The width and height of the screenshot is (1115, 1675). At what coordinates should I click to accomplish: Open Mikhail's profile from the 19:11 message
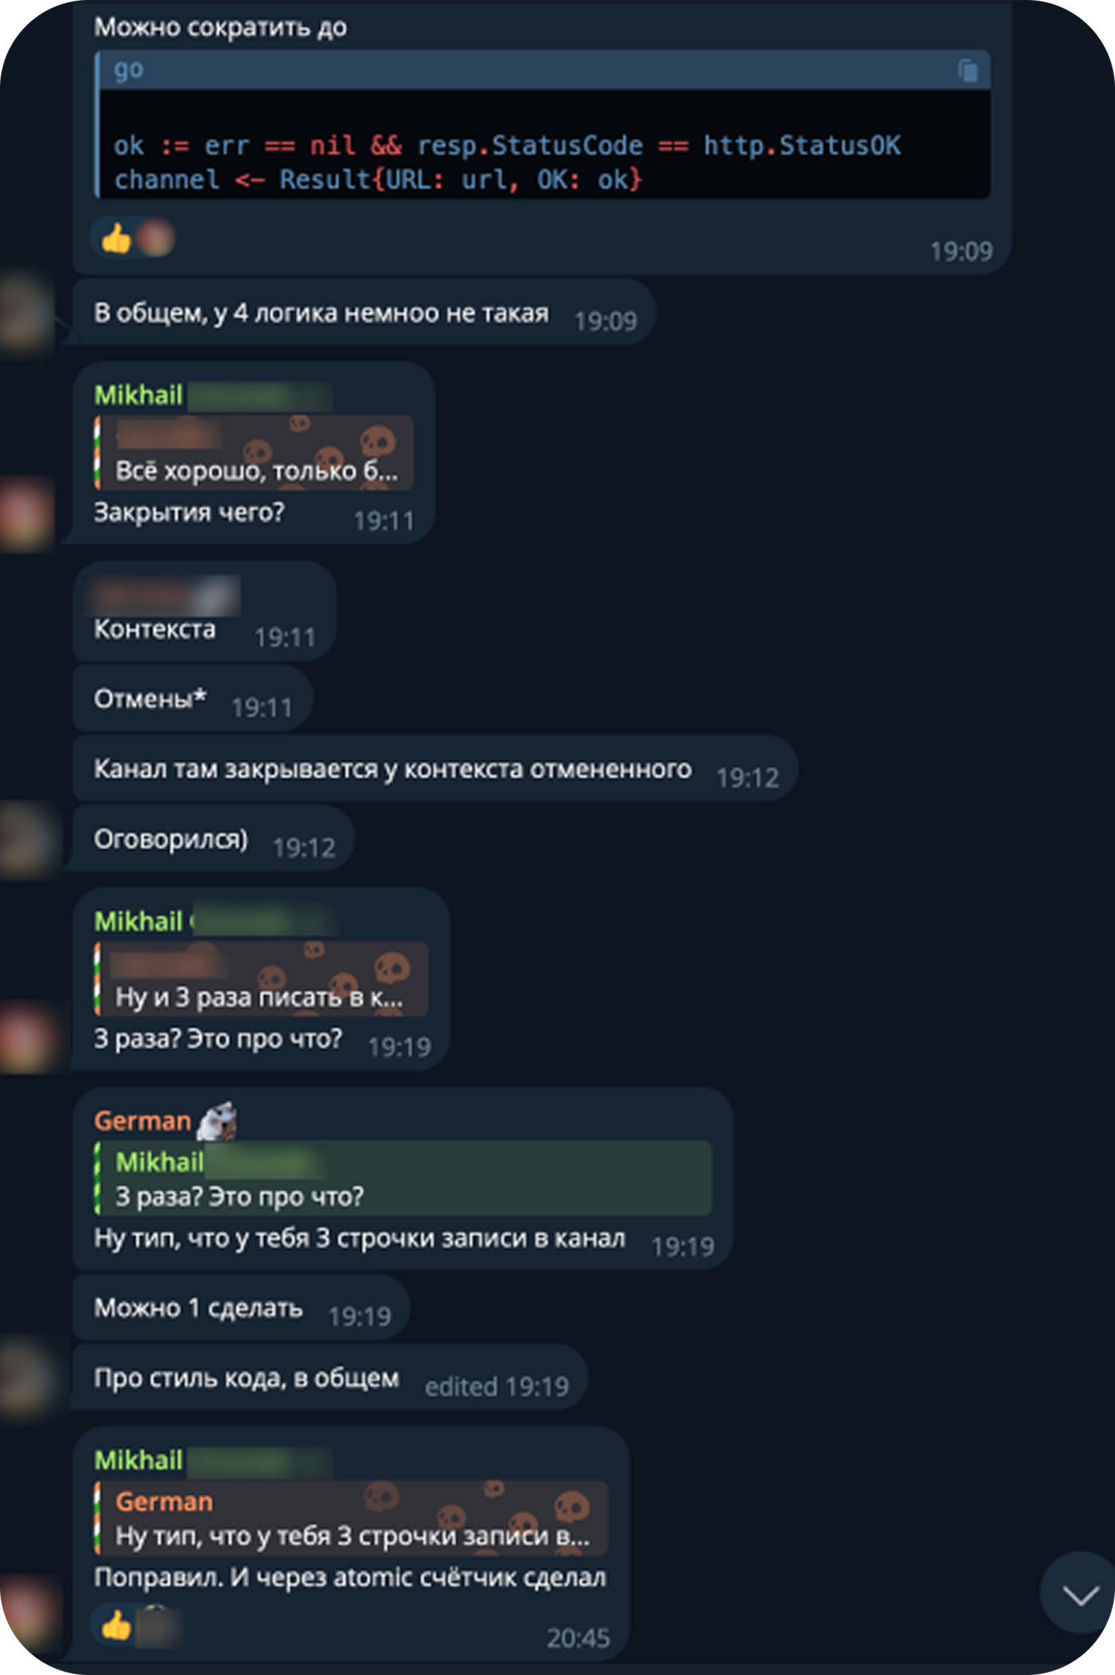coord(139,395)
